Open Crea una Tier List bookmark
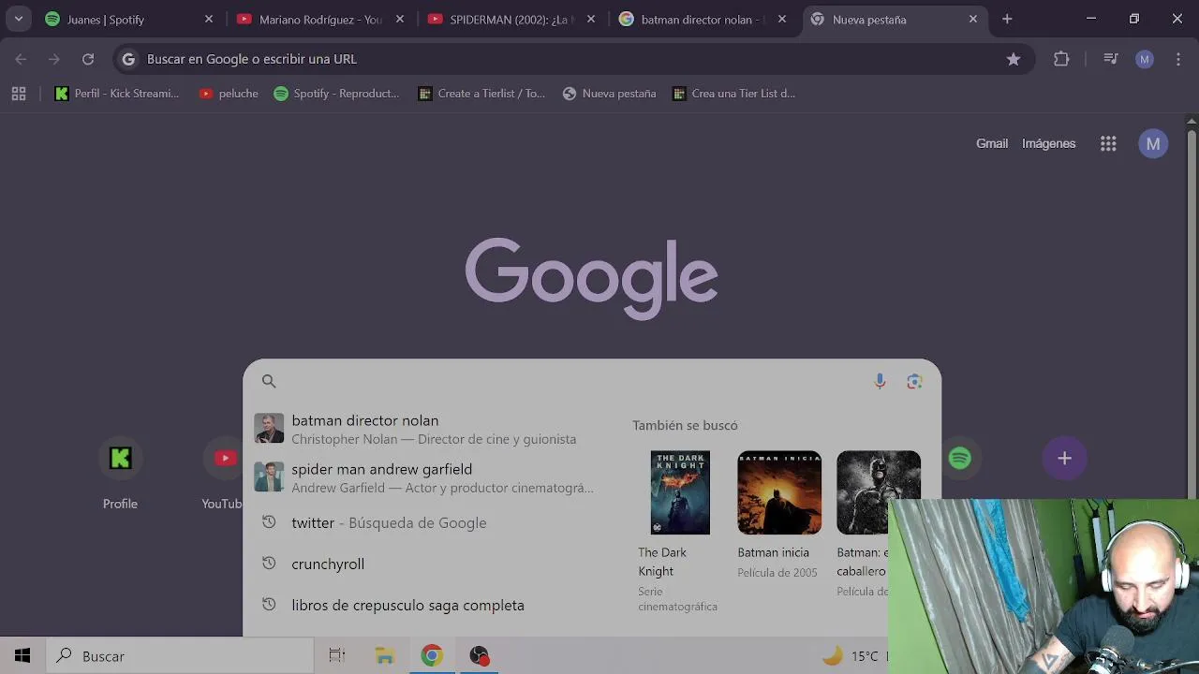 [x=734, y=94]
